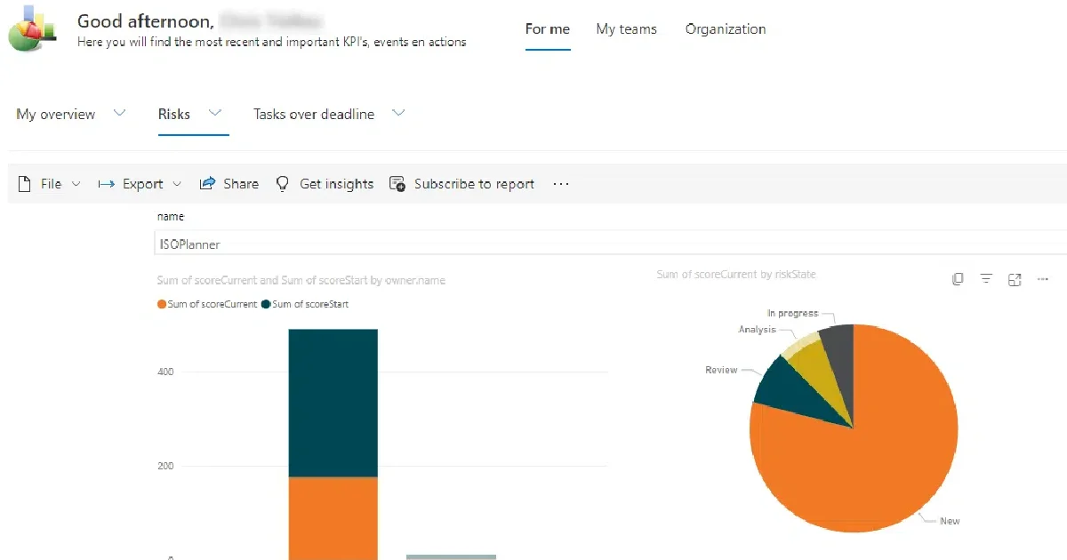Click the Get insights lightbulb icon
The image size is (1067, 560).
pyautogui.click(x=283, y=184)
